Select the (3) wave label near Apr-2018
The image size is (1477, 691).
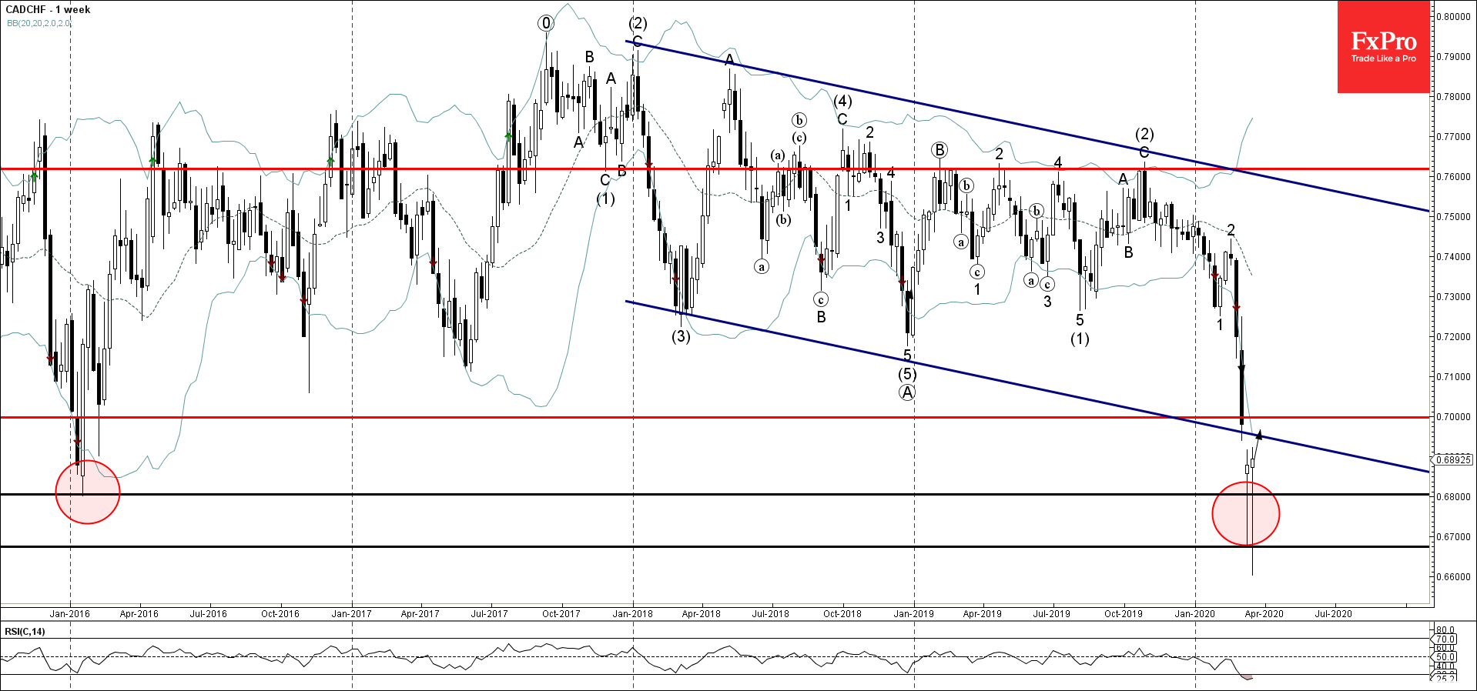click(681, 336)
